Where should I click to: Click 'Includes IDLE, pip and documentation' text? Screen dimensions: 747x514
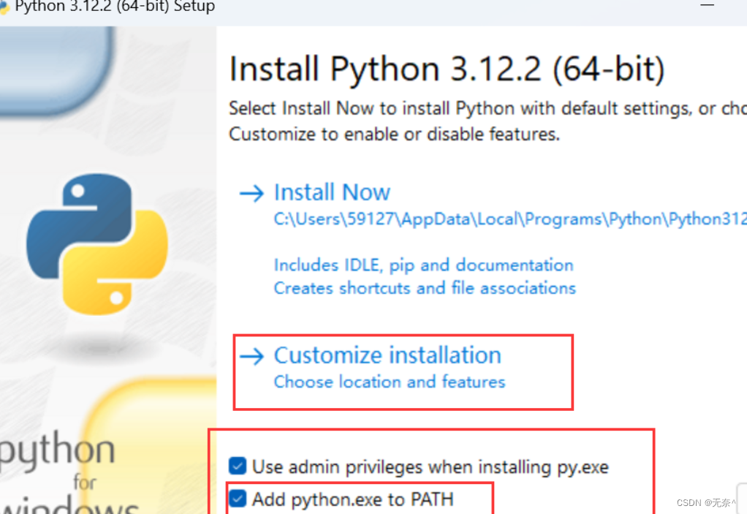tap(423, 265)
